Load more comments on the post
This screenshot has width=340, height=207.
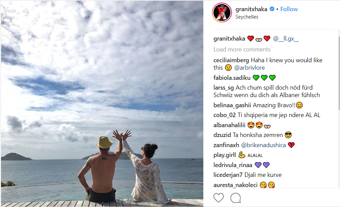pyautogui.click(x=242, y=49)
